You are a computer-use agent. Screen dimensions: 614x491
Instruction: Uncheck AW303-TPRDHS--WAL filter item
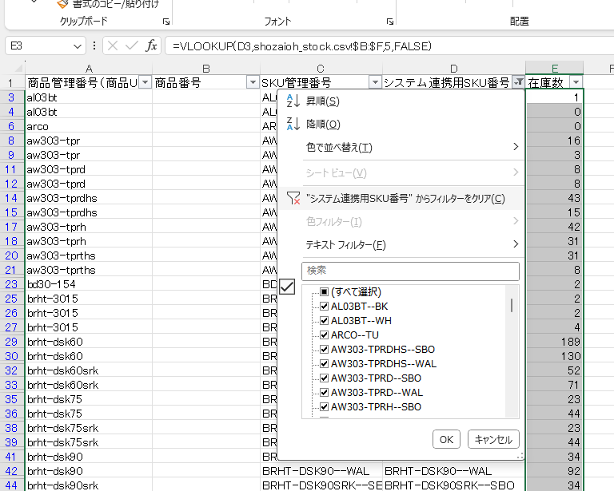(x=325, y=363)
